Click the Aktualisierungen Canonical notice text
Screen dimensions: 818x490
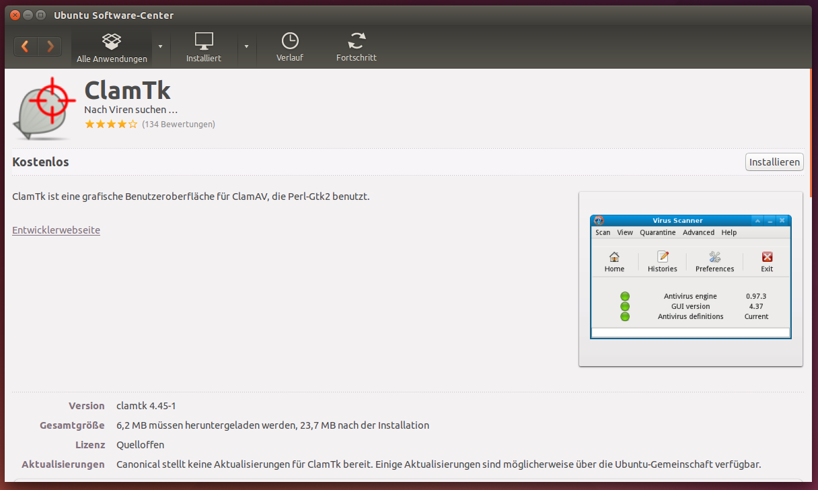tap(439, 464)
